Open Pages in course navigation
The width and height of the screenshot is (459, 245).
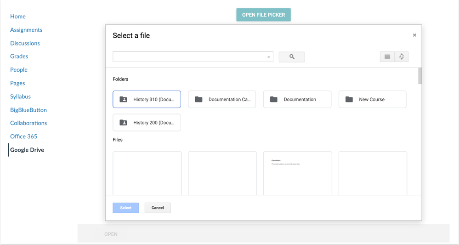click(x=17, y=83)
